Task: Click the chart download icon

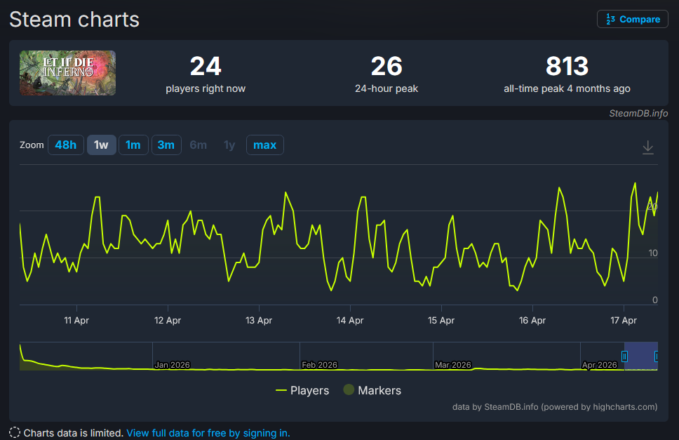Action: click(648, 147)
